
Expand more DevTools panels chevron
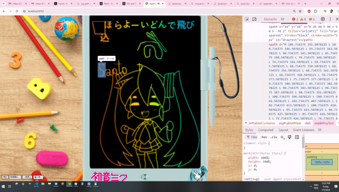(x=282, y=19)
